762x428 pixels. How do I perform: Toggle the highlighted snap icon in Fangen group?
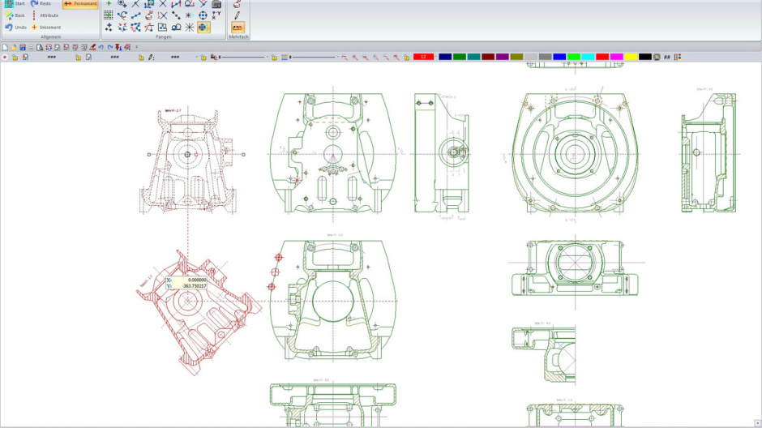pos(203,27)
